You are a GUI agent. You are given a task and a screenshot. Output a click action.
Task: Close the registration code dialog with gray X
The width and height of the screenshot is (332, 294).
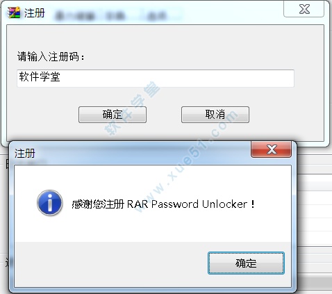point(304,9)
